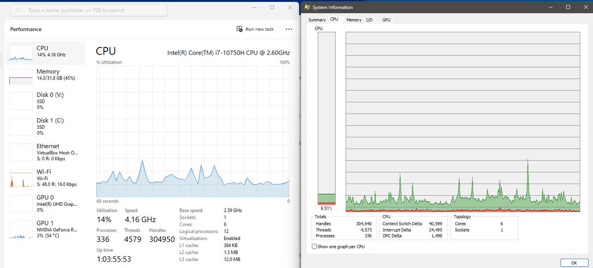
Task: Select Ethernet VirtualBox Host-Only adapter entry
Action: 45,152
